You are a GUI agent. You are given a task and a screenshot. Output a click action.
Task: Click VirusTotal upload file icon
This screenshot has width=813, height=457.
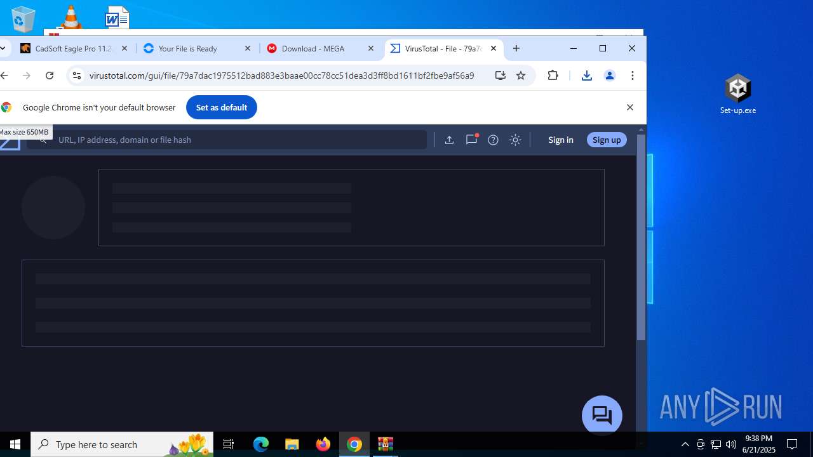click(x=449, y=140)
